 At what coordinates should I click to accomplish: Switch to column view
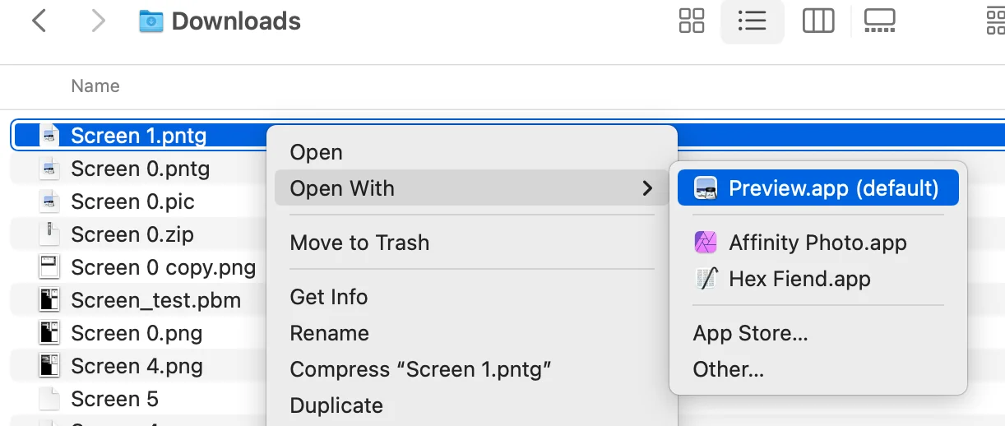(817, 21)
